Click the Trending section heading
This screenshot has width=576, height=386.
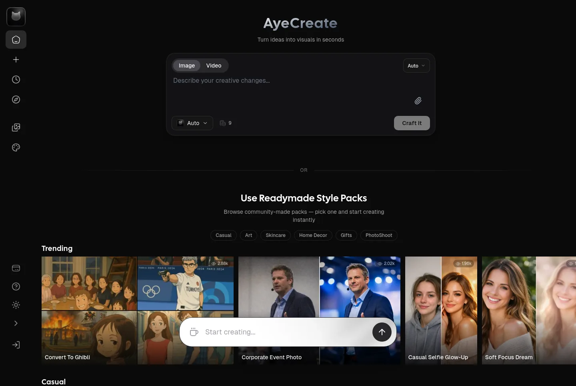point(57,249)
